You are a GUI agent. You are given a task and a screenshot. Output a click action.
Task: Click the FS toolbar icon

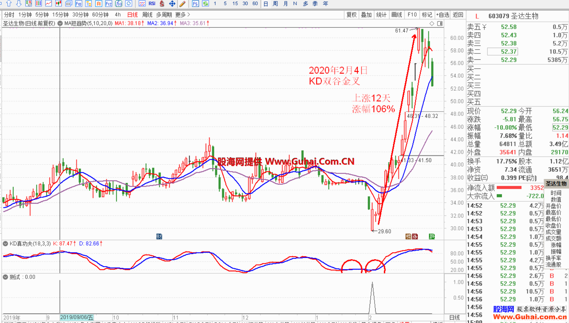point(195,3)
